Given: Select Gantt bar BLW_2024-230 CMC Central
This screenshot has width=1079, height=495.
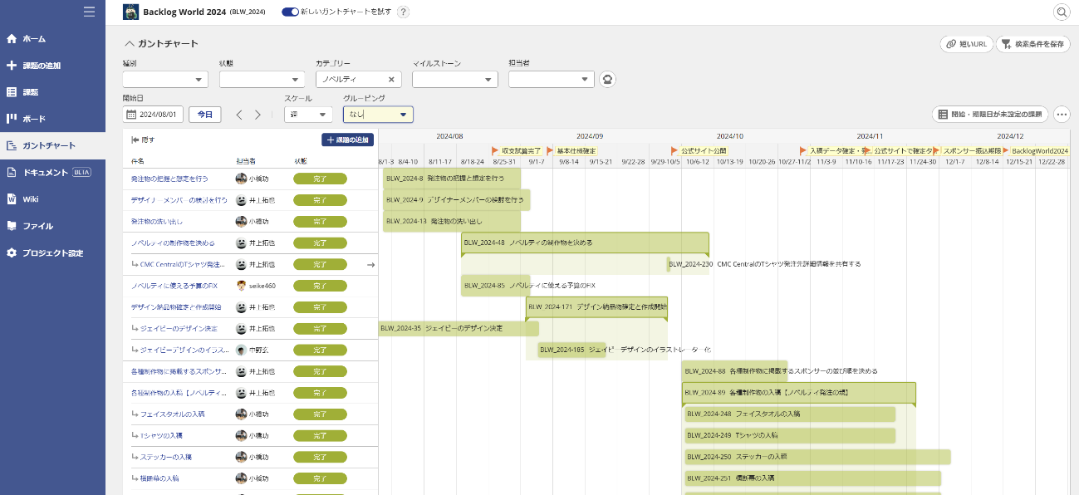Looking at the screenshot, I should [x=669, y=264].
